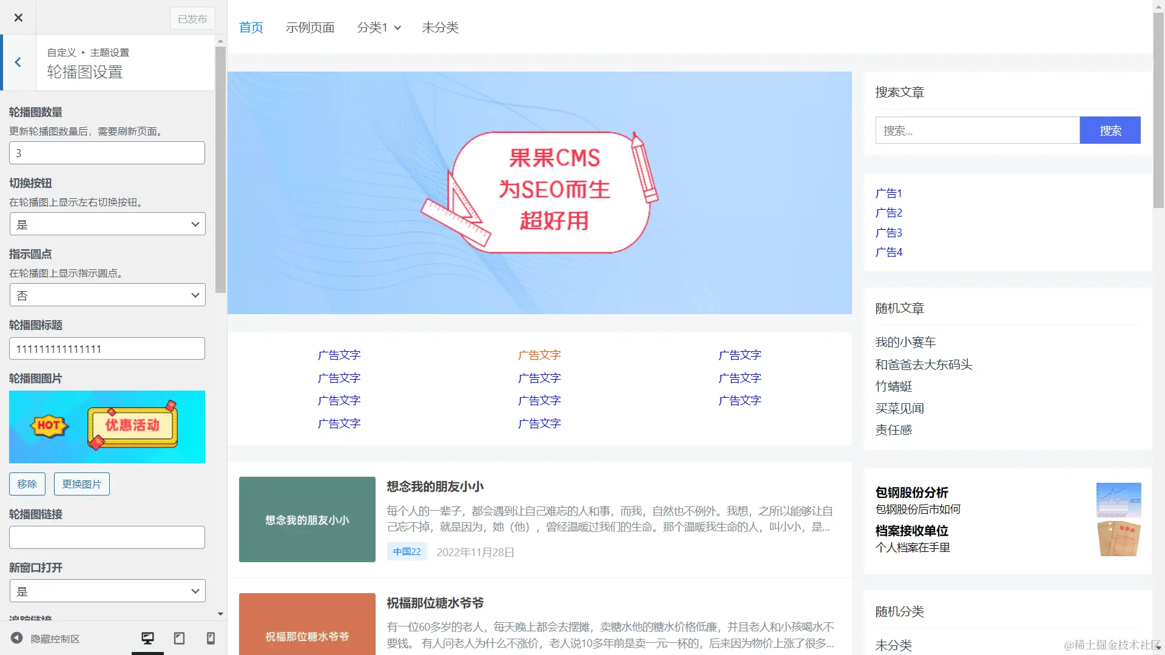Open the 广告4 sidebar link
The width and height of the screenshot is (1165, 655).
click(888, 252)
